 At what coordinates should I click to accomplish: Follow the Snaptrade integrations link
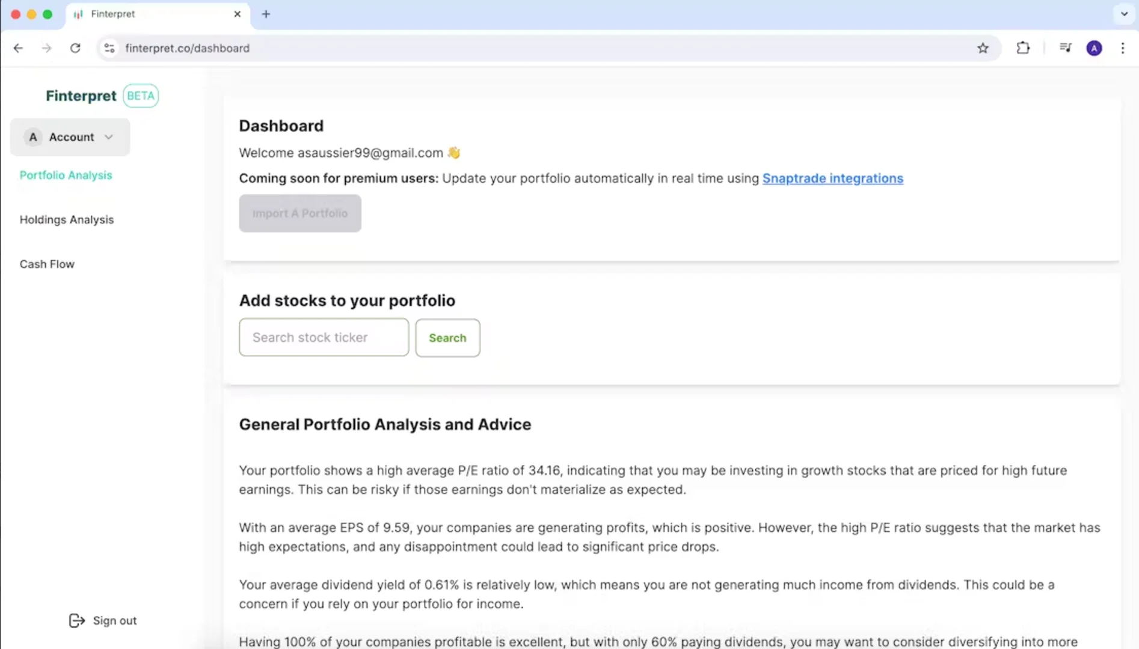833,178
